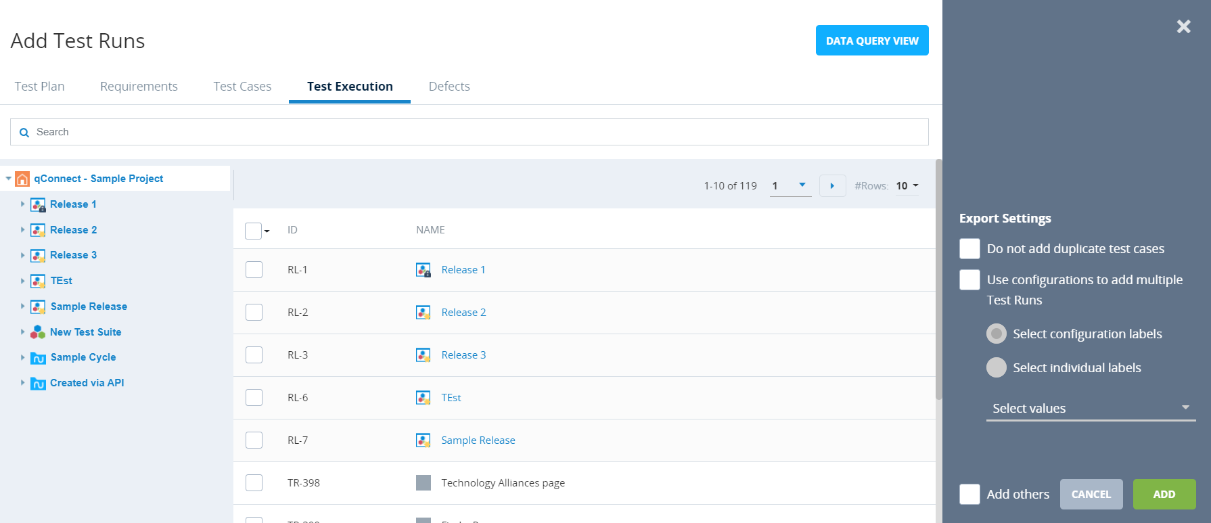Switch to the Test Cases tab
Viewport: 1211px width, 523px height.
click(x=242, y=87)
